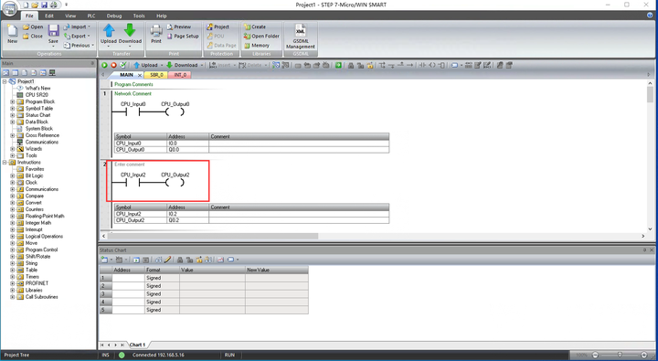Switch to the SBR_0 tab
This screenshot has width=658, height=361.
[x=156, y=75]
